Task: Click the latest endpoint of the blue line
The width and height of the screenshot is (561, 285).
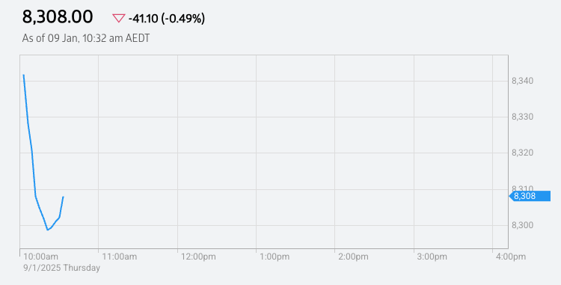Action: 64,197
